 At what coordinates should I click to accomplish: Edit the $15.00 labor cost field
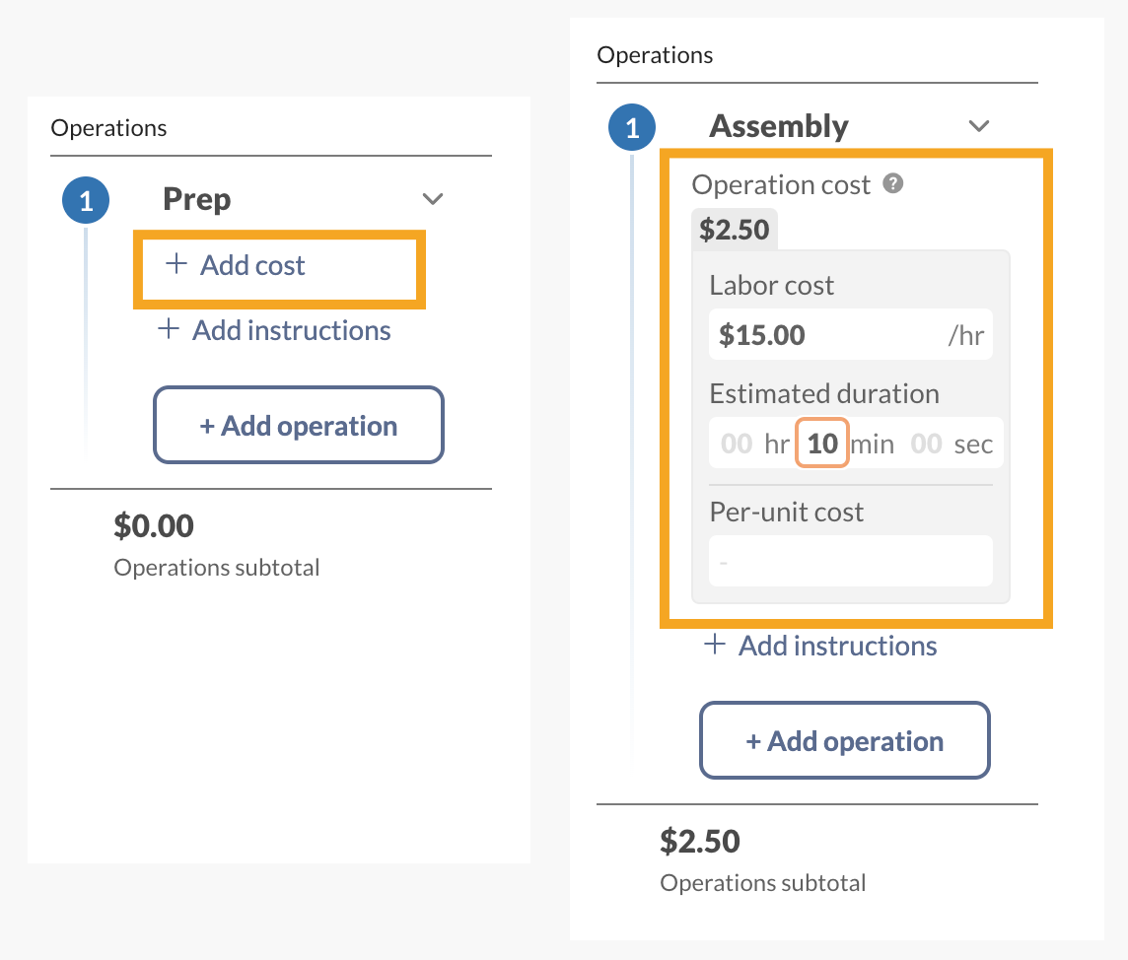(x=850, y=335)
